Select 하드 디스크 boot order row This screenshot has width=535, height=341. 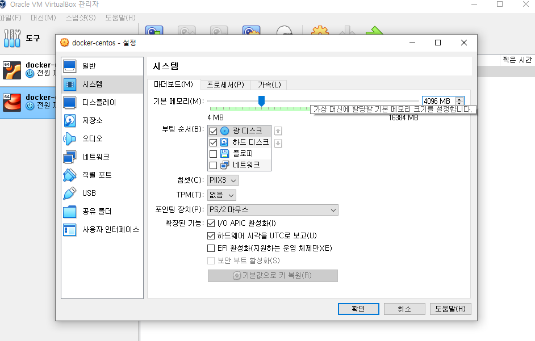(x=239, y=142)
